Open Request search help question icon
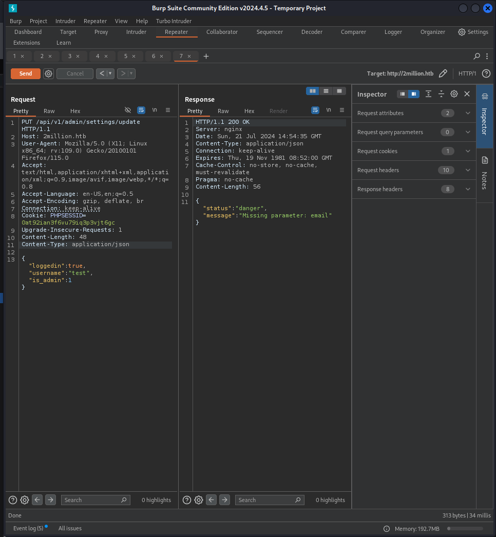Image resolution: width=496 pixels, height=537 pixels. click(13, 500)
